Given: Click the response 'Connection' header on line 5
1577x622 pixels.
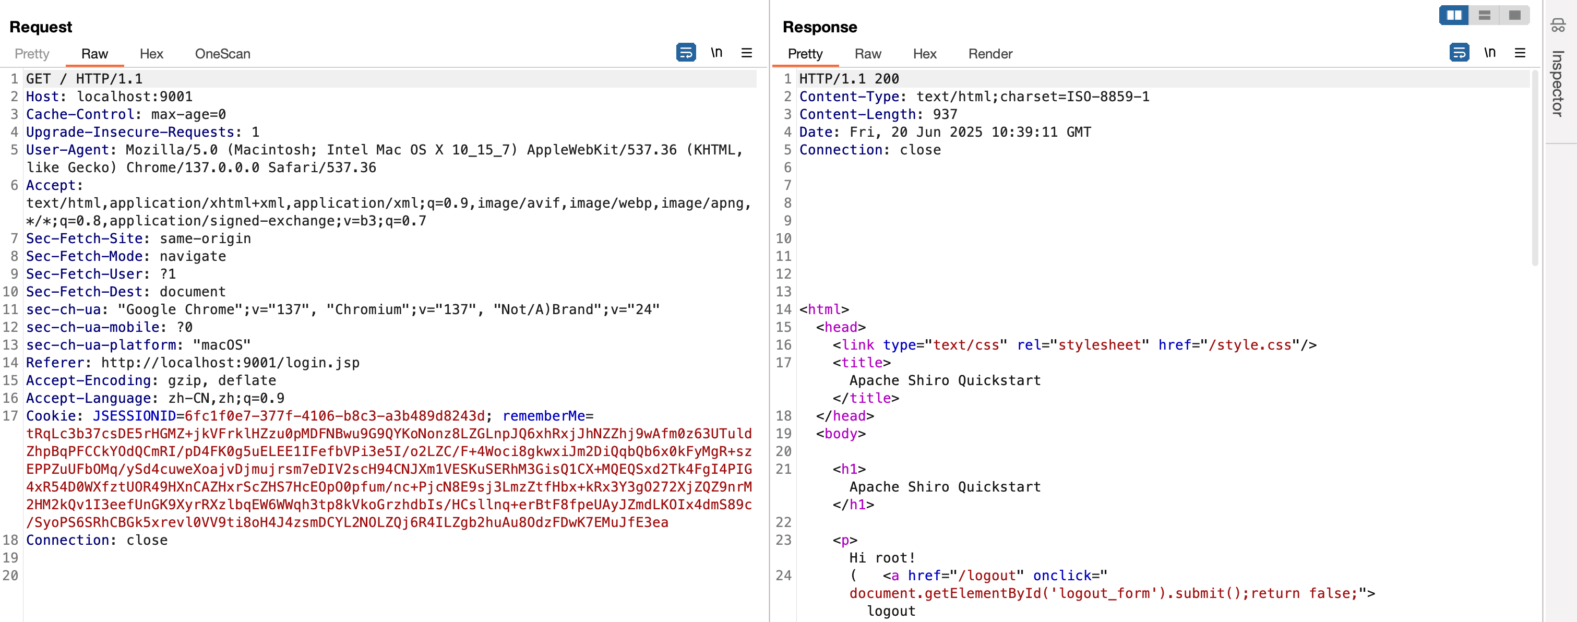Looking at the screenshot, I should (841, 150).
